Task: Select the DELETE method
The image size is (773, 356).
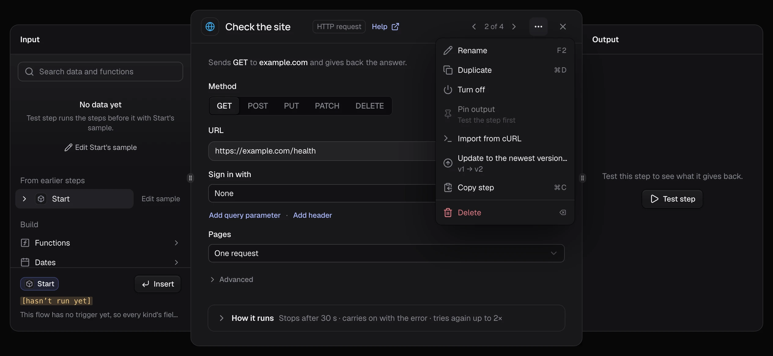Action: click(x=369, y=106)
